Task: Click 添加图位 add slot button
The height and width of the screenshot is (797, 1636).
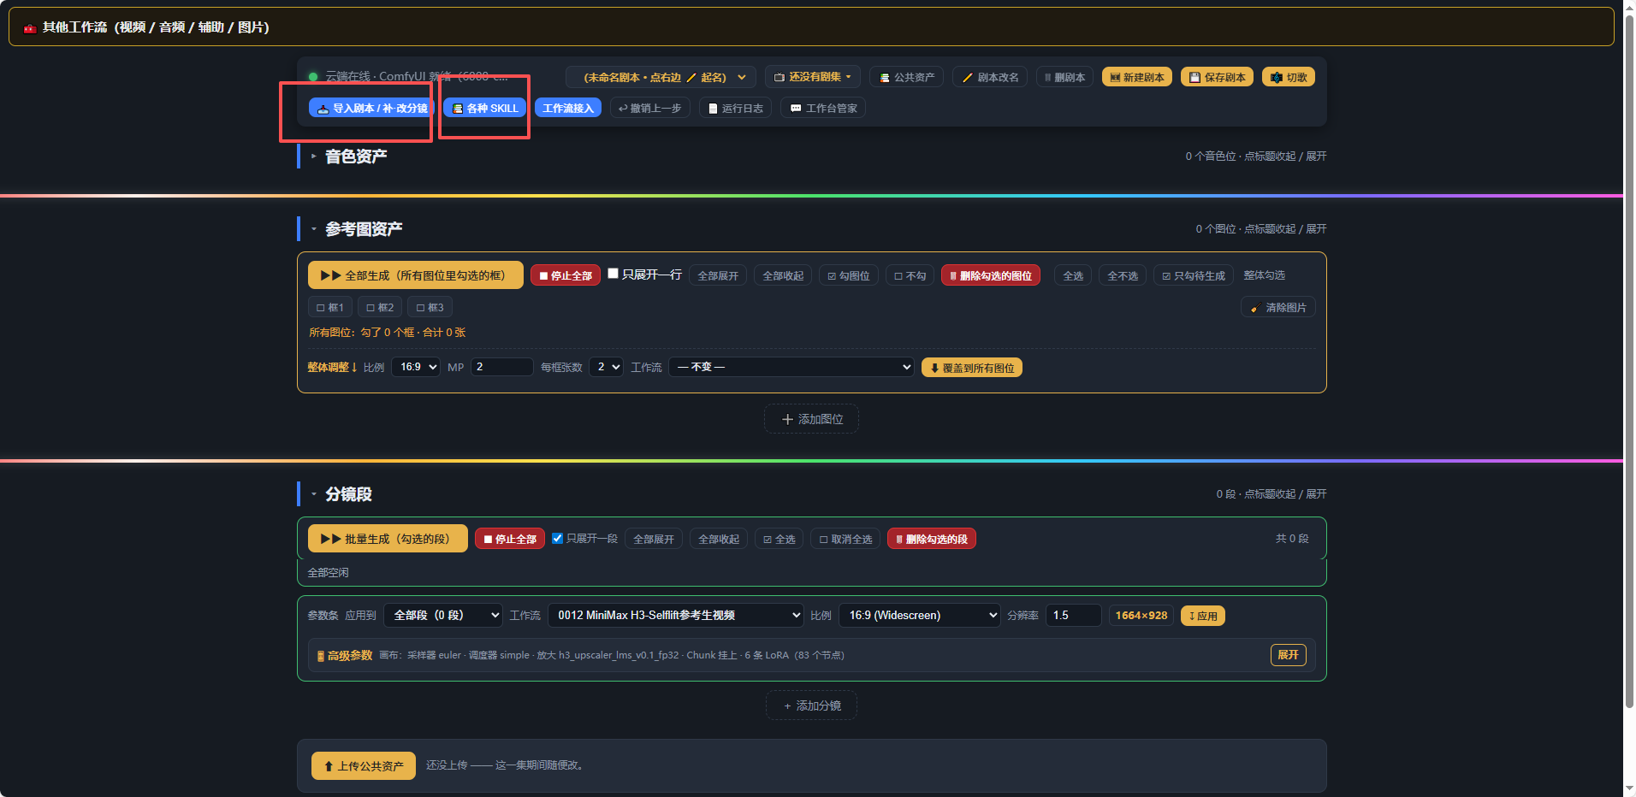Action: (x=812, y=419)
